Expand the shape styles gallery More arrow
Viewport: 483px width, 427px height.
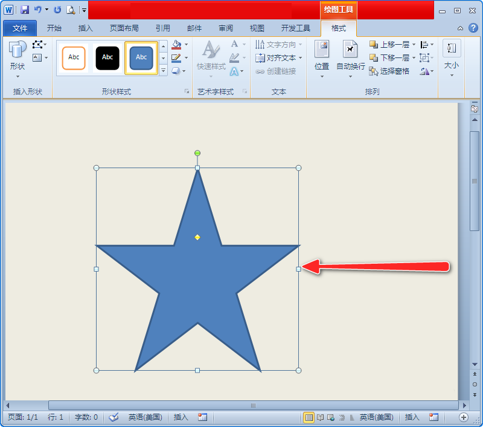(x=163, y=71)
